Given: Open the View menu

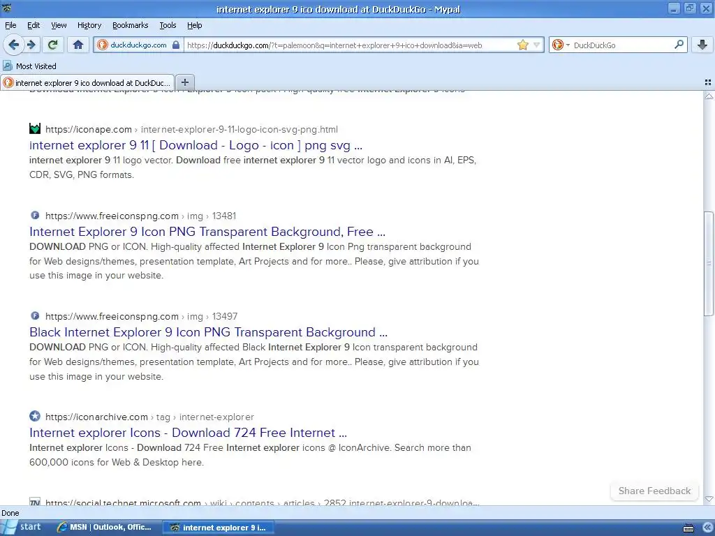Looking at the screenshot, I should pos(59,25).
